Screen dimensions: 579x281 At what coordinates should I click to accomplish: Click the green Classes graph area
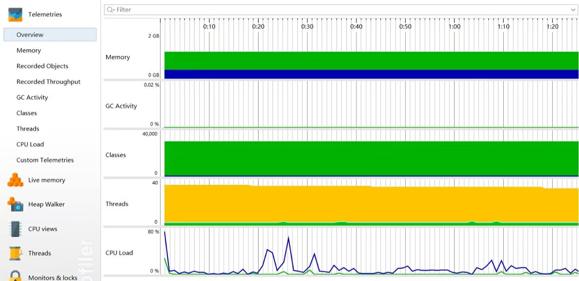pyautogui.click(x=371, y=159)
